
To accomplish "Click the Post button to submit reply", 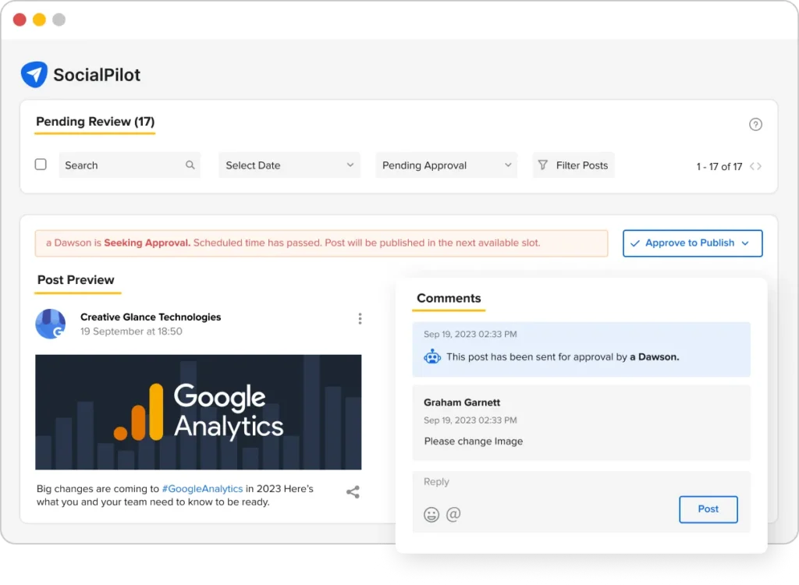I will coord(708,509).
